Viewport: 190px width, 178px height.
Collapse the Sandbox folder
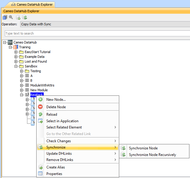tap(16, 66)
